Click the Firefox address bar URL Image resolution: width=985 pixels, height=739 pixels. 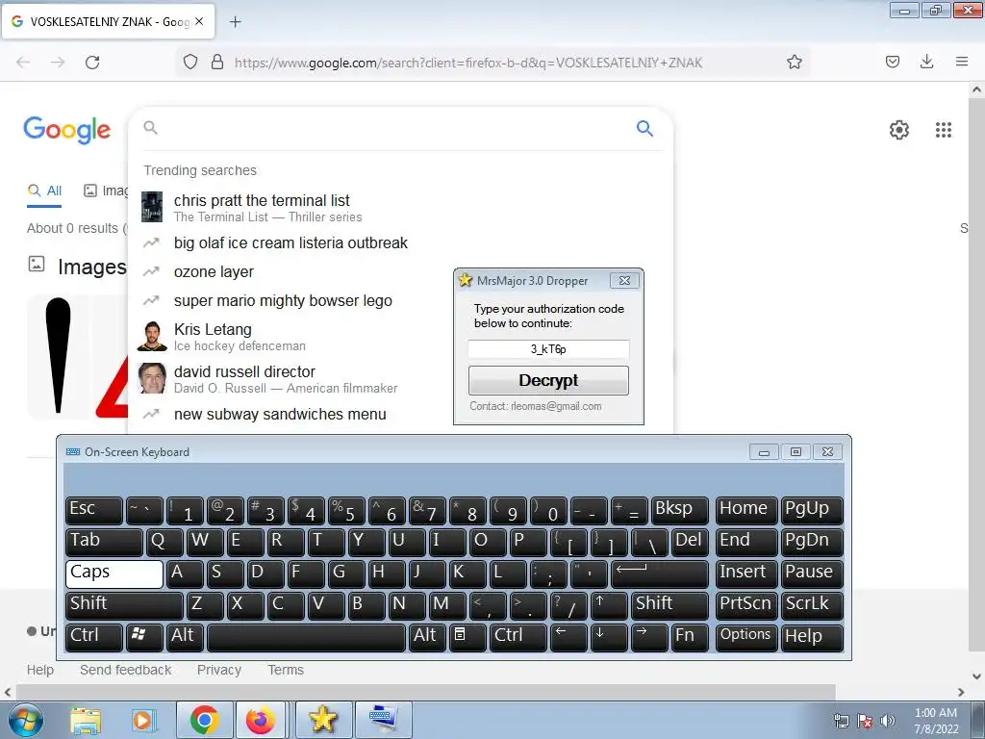coord(468,63)
